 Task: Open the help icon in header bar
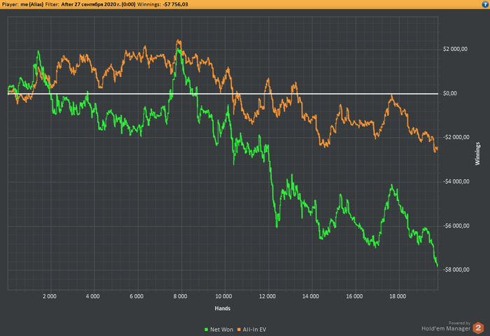click(485, 4)
